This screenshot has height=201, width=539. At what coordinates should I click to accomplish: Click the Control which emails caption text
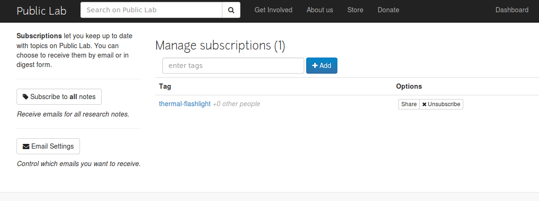[x=79, y=164]
